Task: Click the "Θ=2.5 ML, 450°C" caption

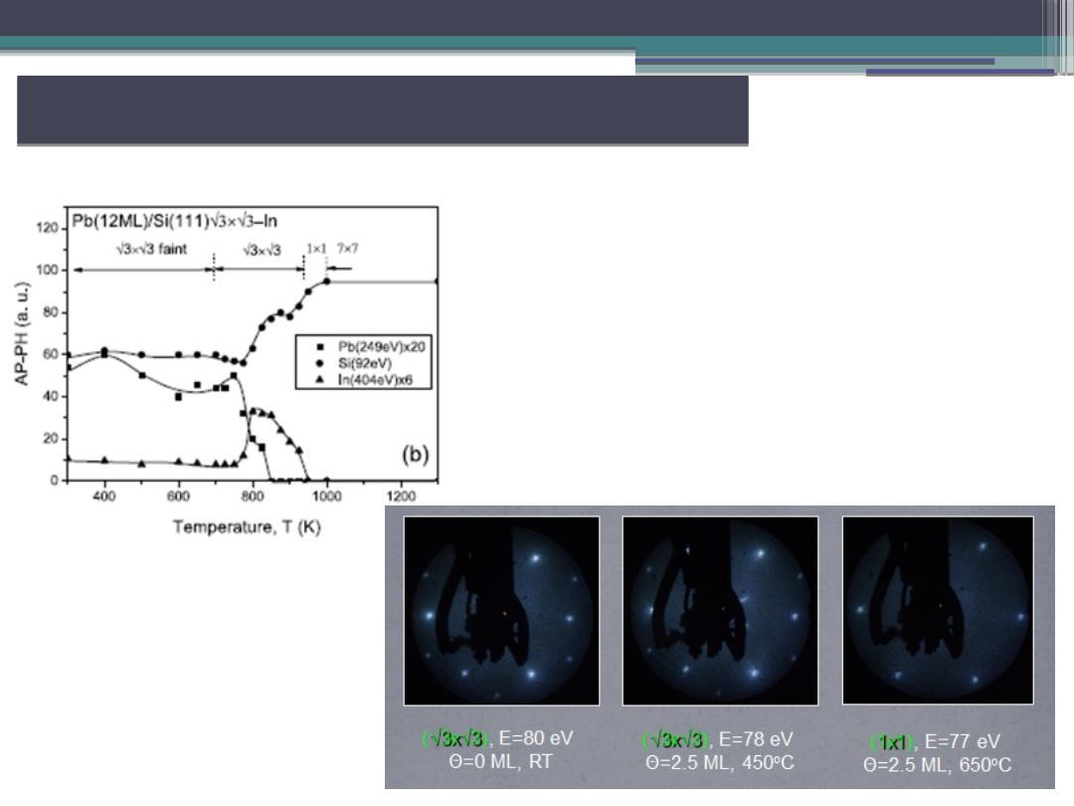Action: (720, 762)
